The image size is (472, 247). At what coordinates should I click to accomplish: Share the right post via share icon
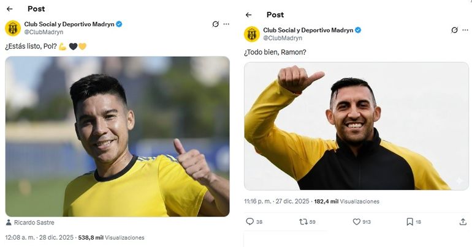[463, 222]
